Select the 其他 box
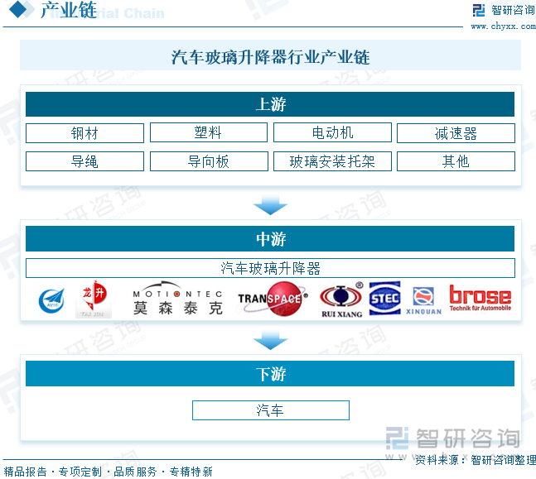 [456, 161]
